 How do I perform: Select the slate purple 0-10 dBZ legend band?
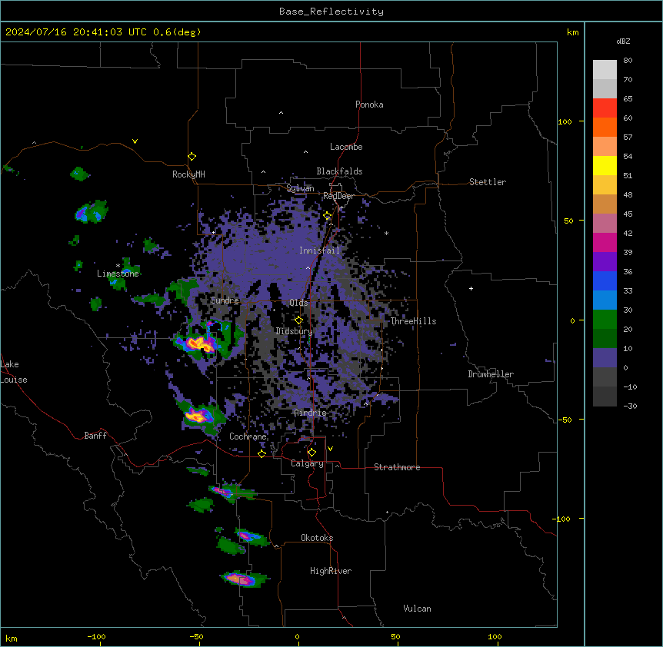coord(605,358)
